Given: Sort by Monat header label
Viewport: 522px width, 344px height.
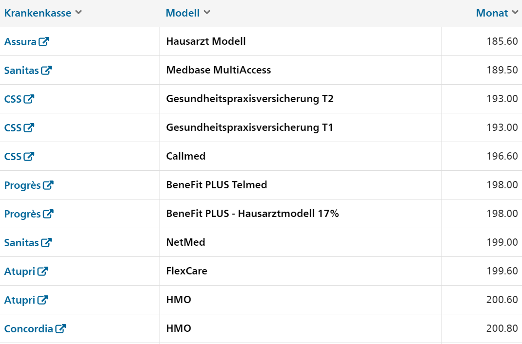Looking at the screenshot, I should [492, 13].
